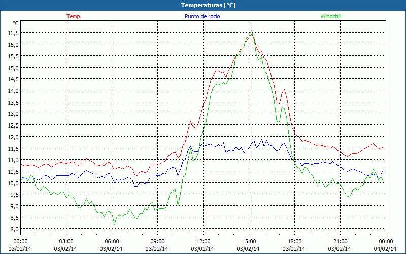Click the °C unit label on axis
The image size is (406, 254).
(16, 23)
